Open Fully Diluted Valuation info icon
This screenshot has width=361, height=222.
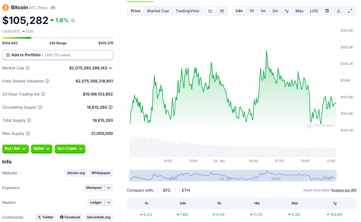[47, 81]
